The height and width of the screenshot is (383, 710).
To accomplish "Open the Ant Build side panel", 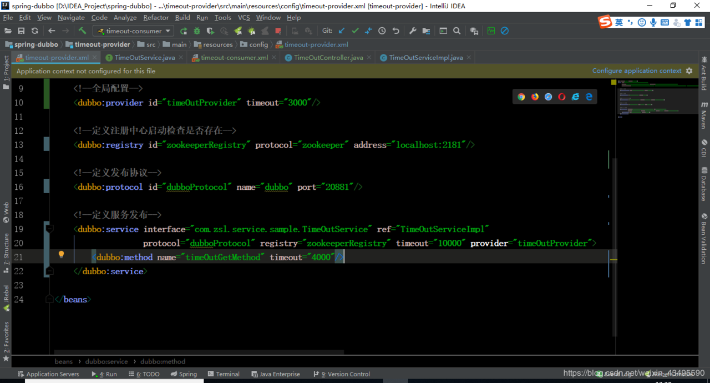I will (704, 74).
